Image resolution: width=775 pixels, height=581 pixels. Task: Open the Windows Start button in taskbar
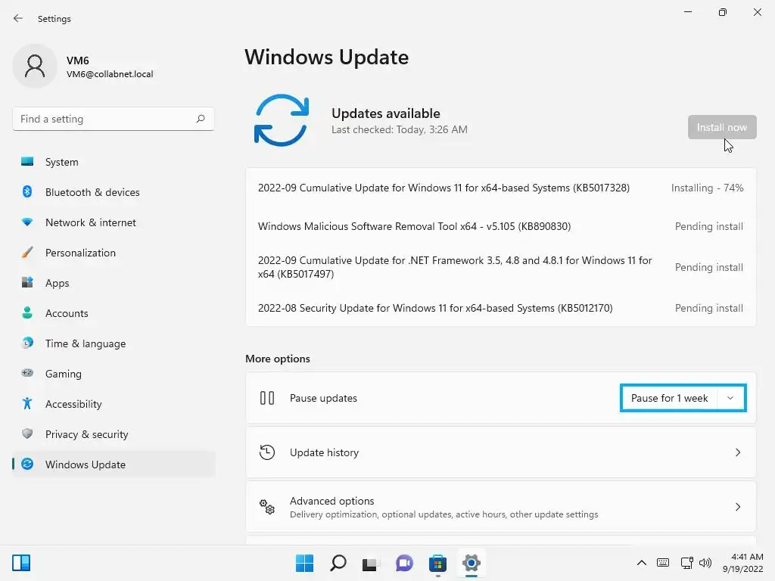pyautogui.click(x=304, y=563)
